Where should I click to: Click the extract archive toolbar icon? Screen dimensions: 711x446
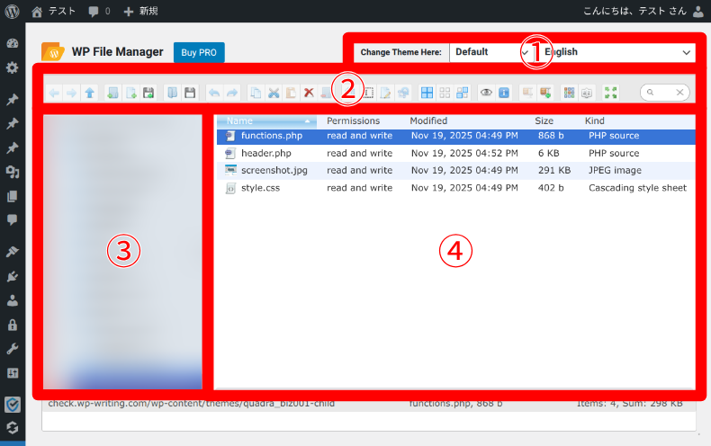(527, 93)
